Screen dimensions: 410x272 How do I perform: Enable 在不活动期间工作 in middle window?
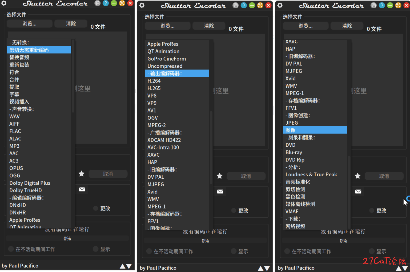click(x=149, y=251)
